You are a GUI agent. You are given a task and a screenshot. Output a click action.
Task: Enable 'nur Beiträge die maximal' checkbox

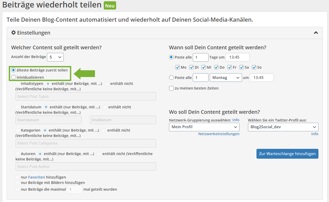point(18,189)
